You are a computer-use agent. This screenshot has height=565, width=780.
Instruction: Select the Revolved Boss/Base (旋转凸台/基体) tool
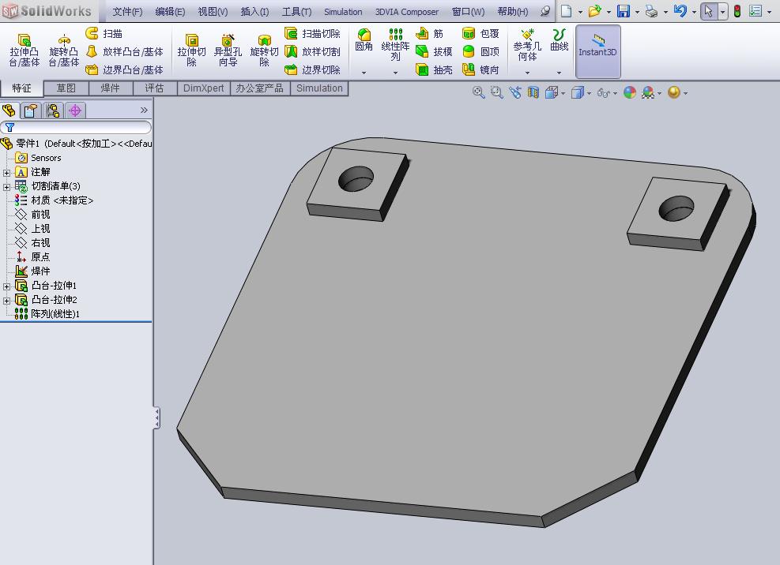[64, 50]
